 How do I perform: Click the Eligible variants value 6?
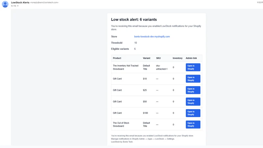(135, 49)
